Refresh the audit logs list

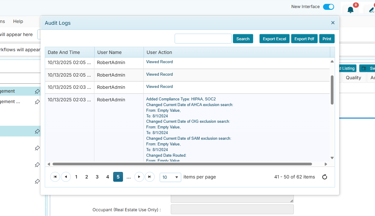[325, 177]
